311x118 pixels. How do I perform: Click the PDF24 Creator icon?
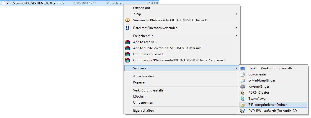tap(243, 93)
